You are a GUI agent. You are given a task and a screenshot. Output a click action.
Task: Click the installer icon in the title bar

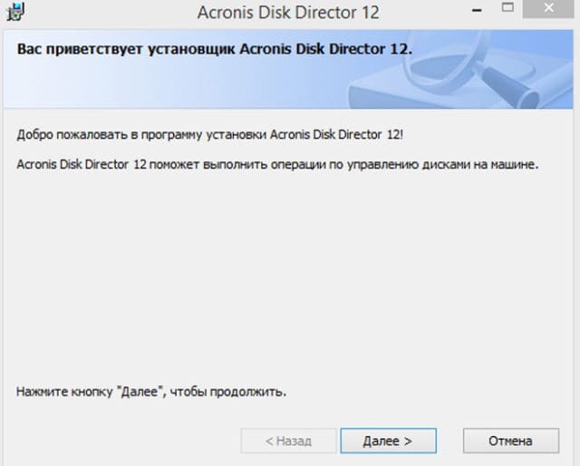click(15, 12)
